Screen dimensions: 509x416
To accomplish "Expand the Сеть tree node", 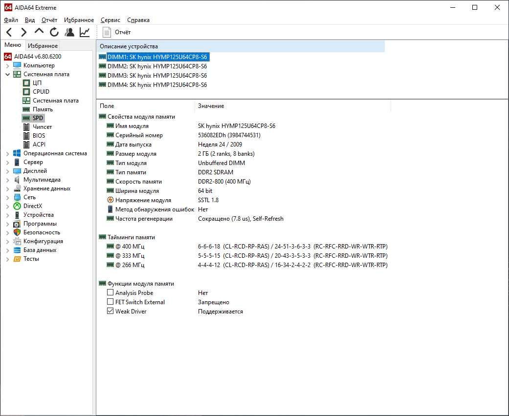I will 7,197.
